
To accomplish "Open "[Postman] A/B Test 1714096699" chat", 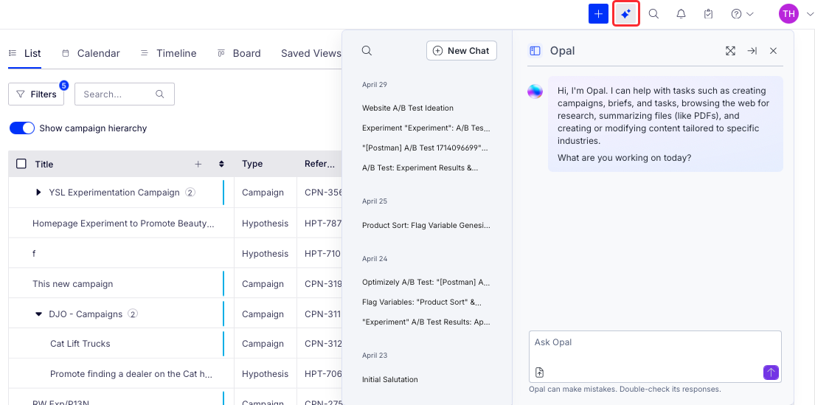I will (425, 148).
